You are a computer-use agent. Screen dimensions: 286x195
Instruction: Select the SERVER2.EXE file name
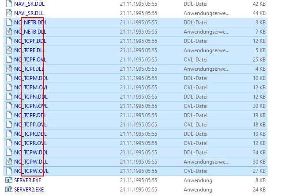point(29,190)
